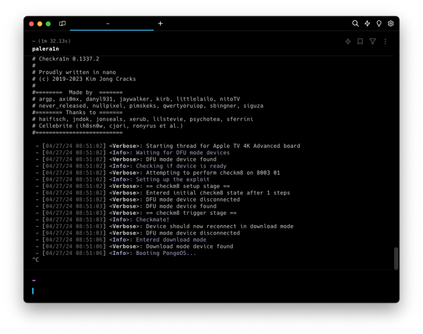Filter the palera1n block output
This screenshot has height=334, width=423.
coord(372,41)
